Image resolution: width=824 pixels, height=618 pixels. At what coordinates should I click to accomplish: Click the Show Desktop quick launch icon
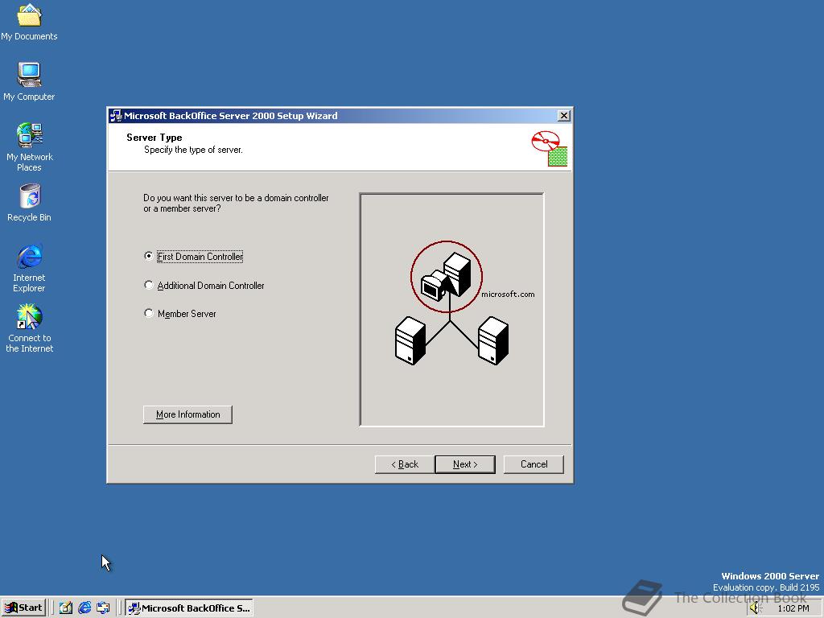coord(66,608)
